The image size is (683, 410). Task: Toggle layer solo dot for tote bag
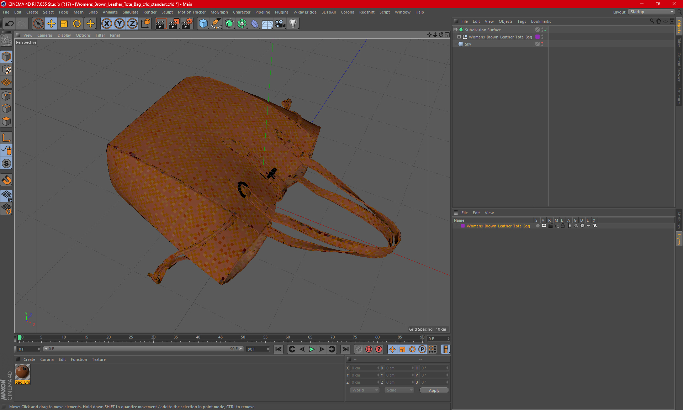538,226
